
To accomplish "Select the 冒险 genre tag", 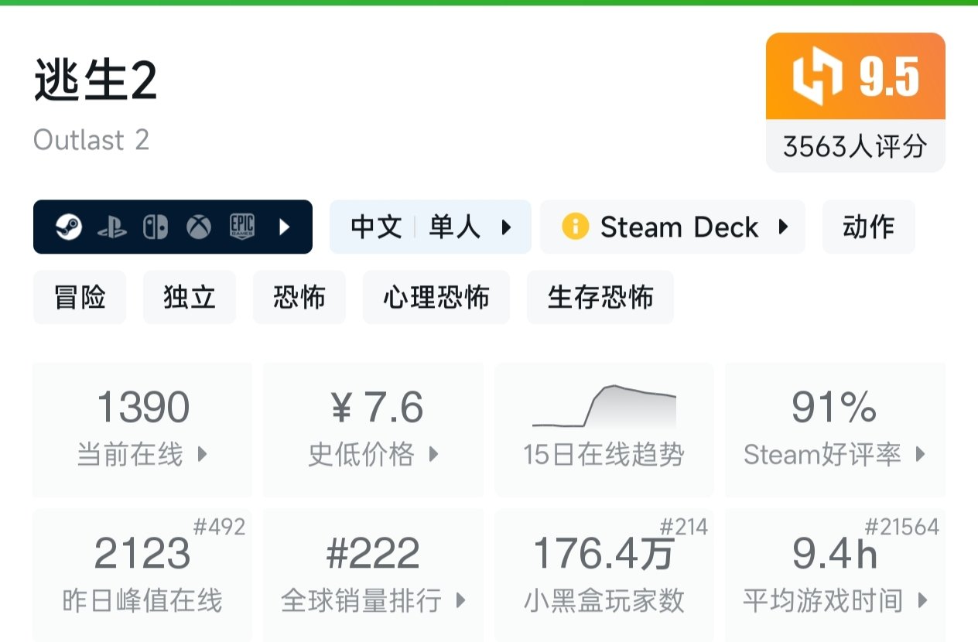I will (x=80, y=297).
